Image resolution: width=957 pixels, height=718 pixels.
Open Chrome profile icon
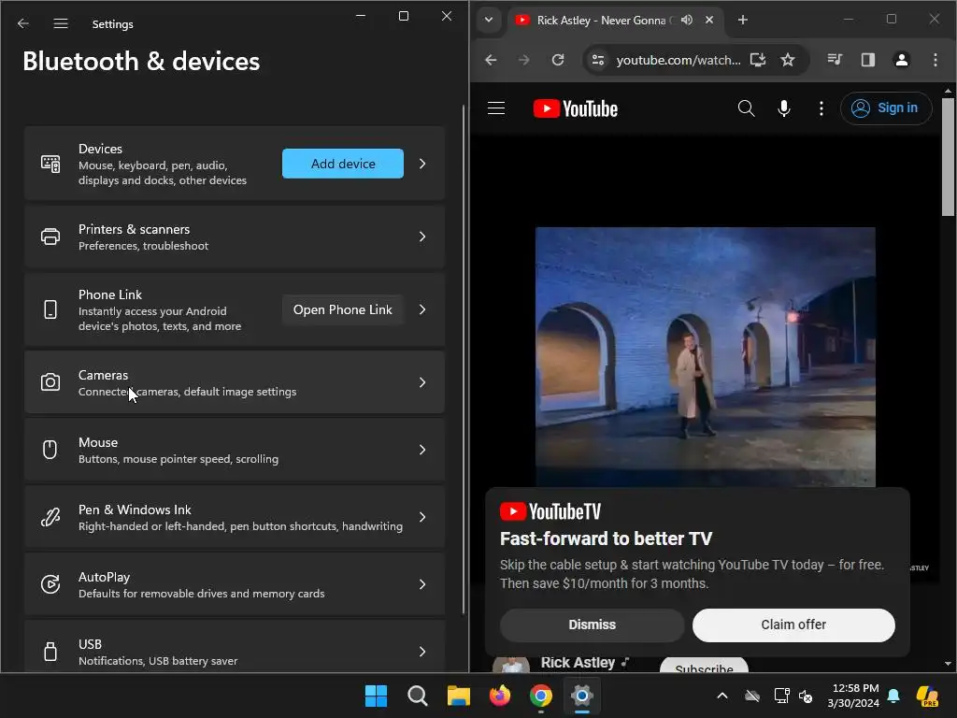pyautogui.click(x=902, y=60)
